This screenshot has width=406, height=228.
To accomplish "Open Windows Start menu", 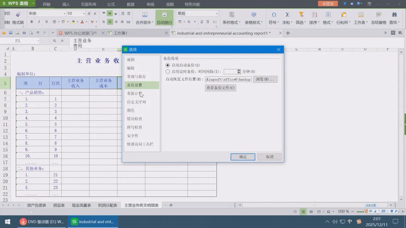I will click(x=8, y=222).
